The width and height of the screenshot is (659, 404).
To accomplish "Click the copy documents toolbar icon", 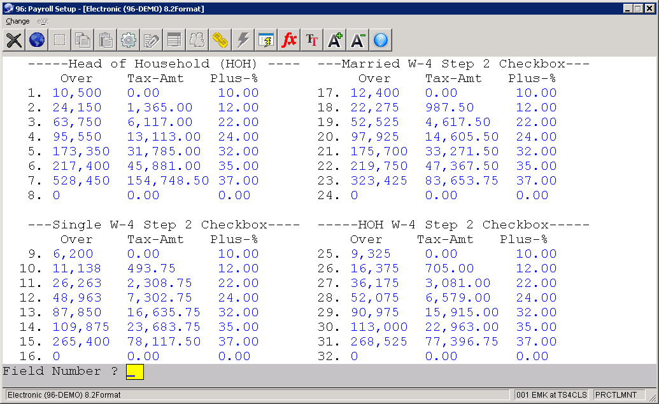I will coord(83,40).
